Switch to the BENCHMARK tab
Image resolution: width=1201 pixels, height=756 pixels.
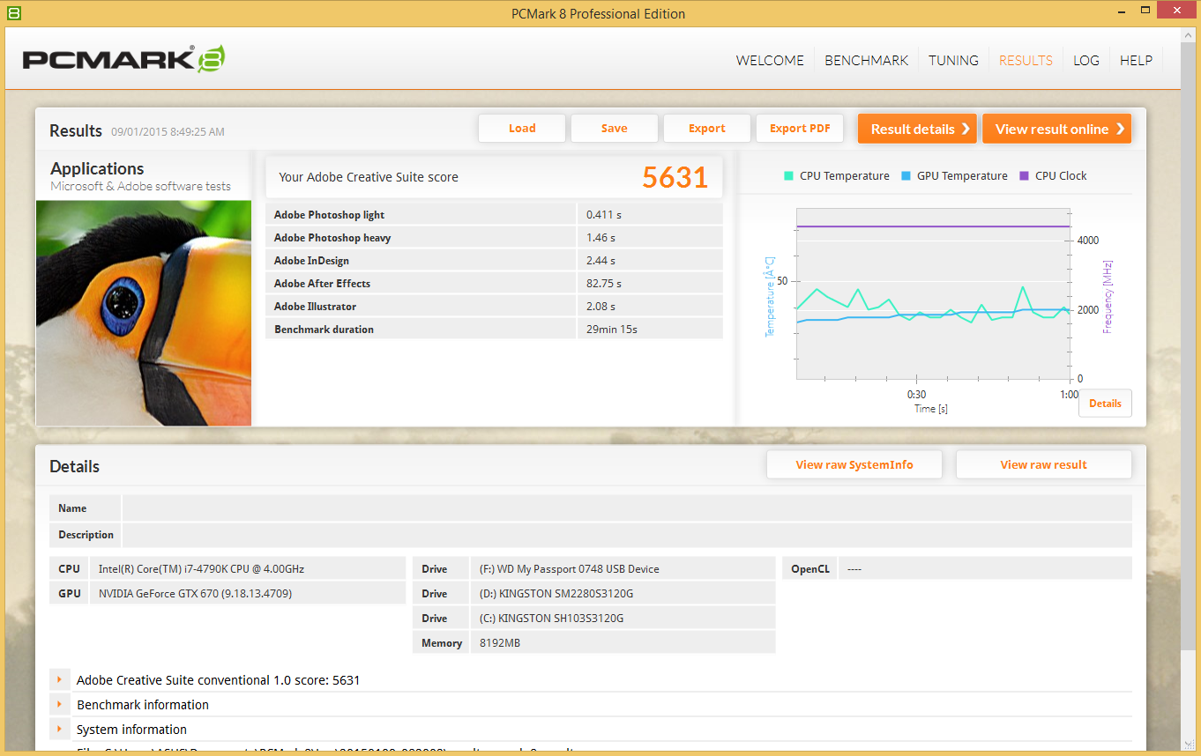866,60
